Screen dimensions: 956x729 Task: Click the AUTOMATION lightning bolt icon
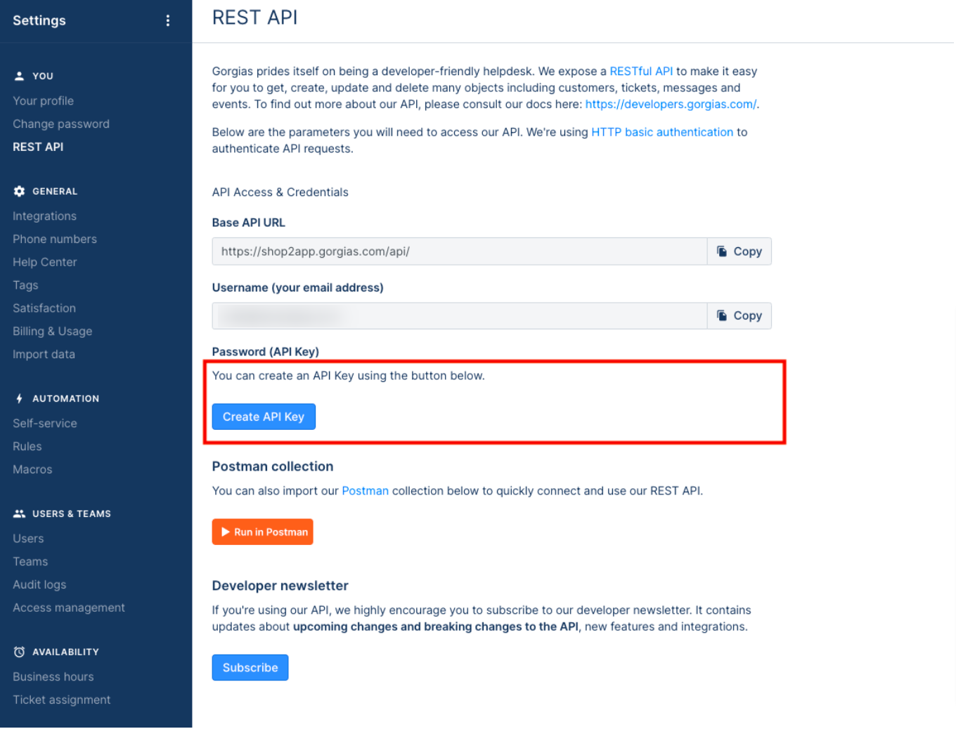coord(19,398)
